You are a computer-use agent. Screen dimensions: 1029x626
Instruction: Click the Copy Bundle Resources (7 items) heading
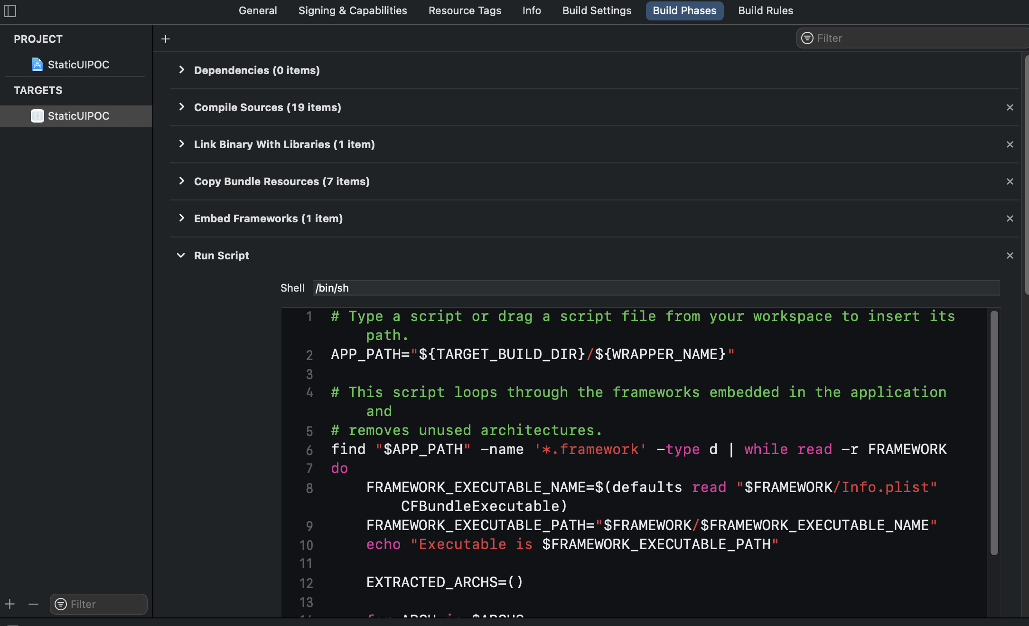point(282,181)
